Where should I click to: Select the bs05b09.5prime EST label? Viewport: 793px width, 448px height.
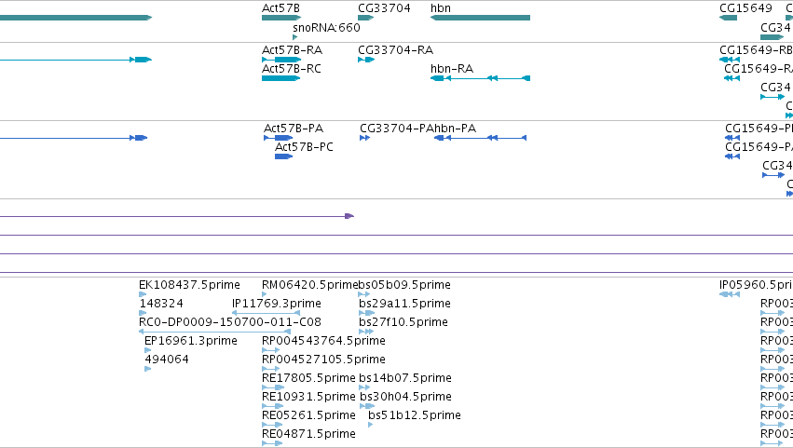tap(404, 285)
